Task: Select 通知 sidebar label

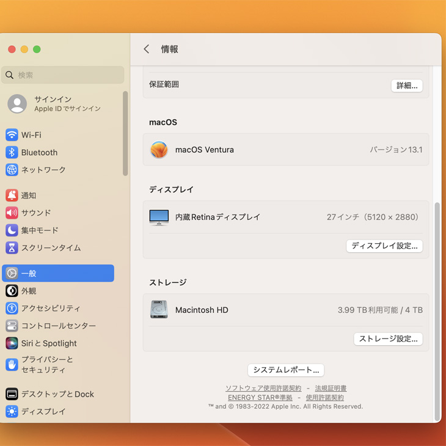Action: click(x=29, y=196)
